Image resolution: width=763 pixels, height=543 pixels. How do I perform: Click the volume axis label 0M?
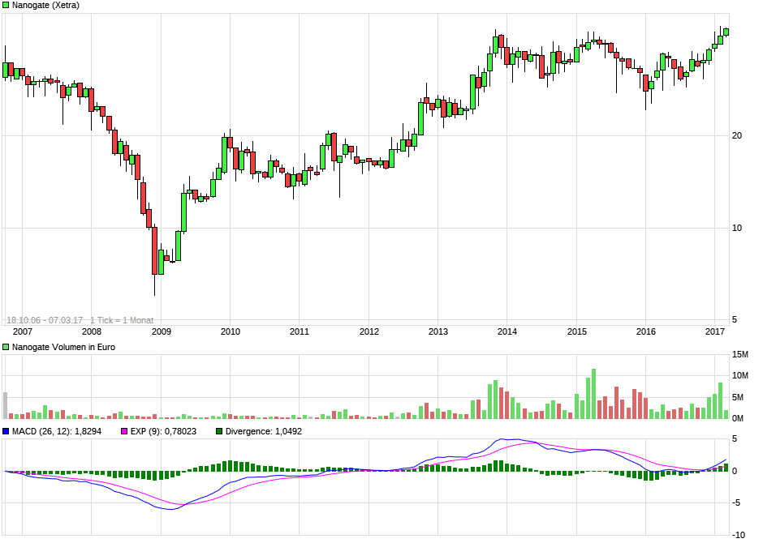pos(738,418)
